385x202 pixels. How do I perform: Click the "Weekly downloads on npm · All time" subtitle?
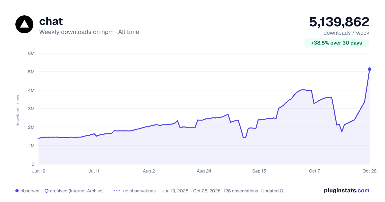(x=89, y=32)
